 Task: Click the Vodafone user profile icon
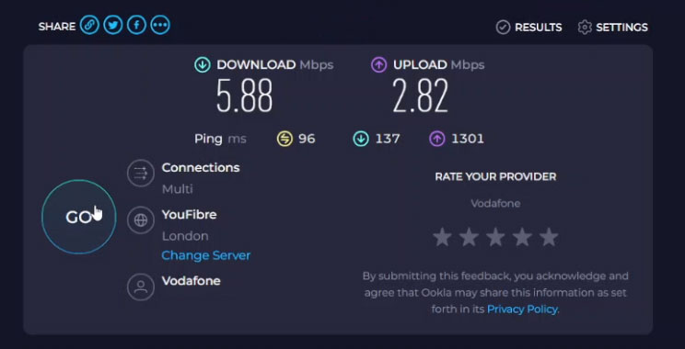tap(141, 287)
